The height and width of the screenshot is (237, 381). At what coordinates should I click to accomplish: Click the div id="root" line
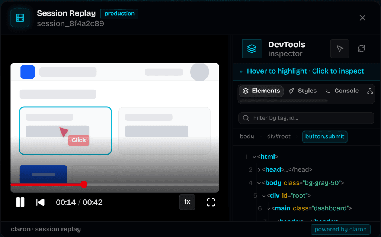point(289,195)
